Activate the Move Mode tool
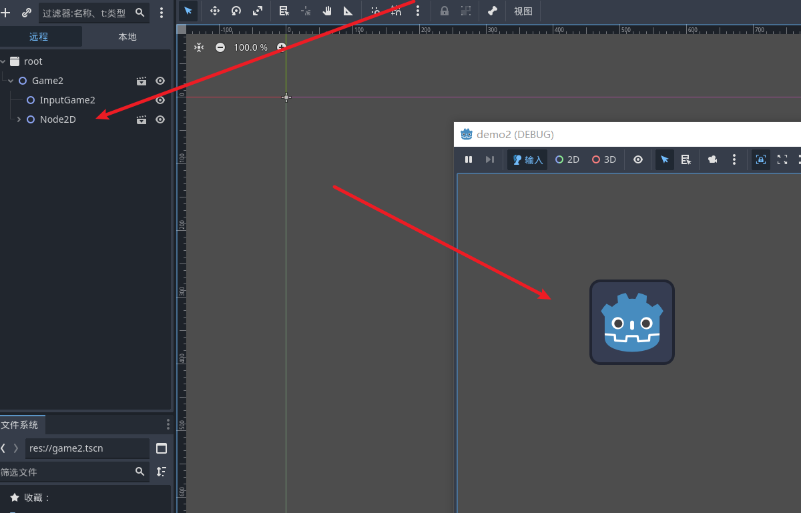This screenshot has width=801, height=513. (215, 11)
